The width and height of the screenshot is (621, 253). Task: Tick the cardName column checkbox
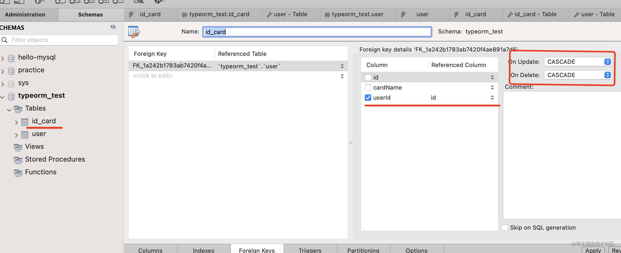pos(368,87)
